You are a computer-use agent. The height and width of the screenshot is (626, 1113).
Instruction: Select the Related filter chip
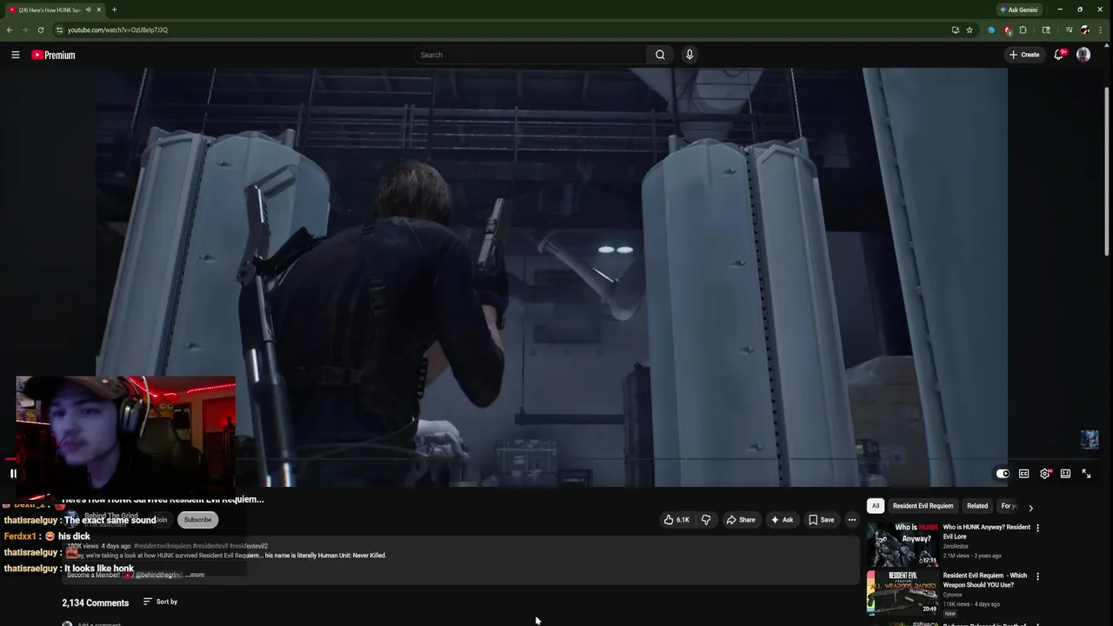pyautogui.click(x=977, y=506)
